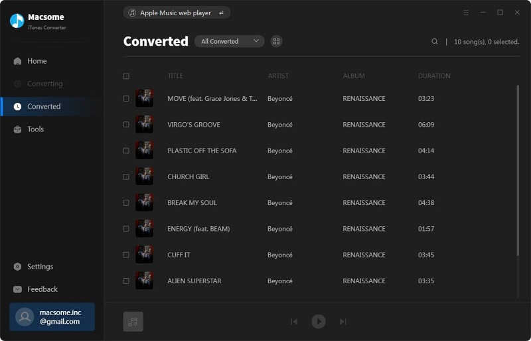Click the PLASTIC OFF THE SOFA album thumbnail

(144, 151)
